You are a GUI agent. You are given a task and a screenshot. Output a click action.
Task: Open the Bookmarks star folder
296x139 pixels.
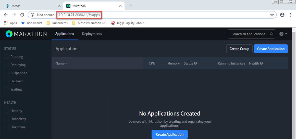coord(32,23)
